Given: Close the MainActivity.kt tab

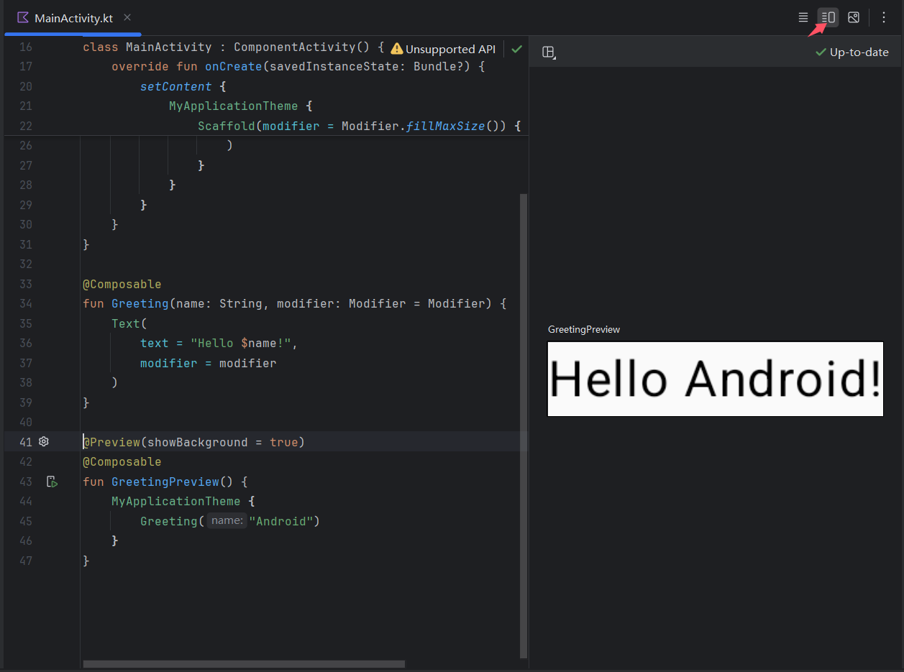Looking at the screenshot, I should 127,18.
